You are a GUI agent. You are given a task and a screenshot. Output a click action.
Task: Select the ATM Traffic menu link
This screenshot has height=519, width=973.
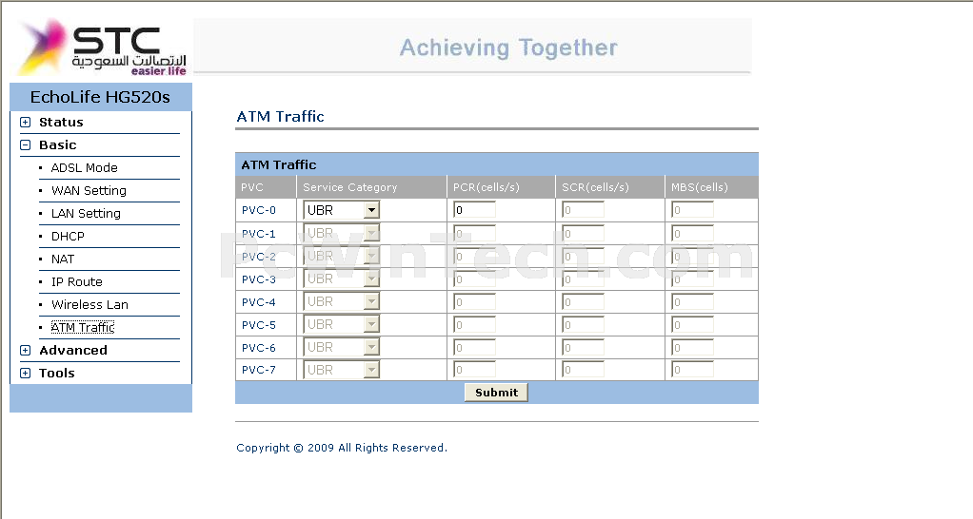pos(83,328)
